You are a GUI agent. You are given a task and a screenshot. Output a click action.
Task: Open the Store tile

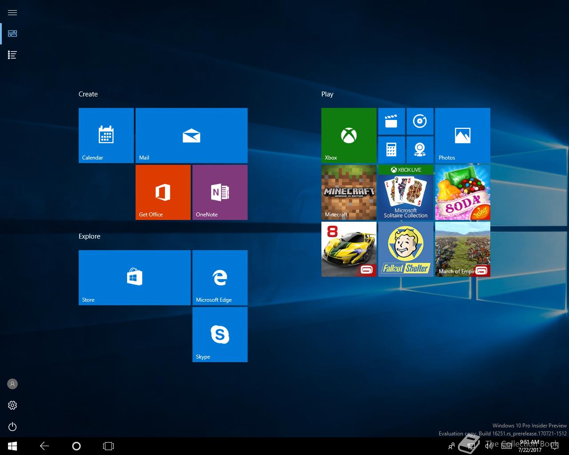coord(135,278)
